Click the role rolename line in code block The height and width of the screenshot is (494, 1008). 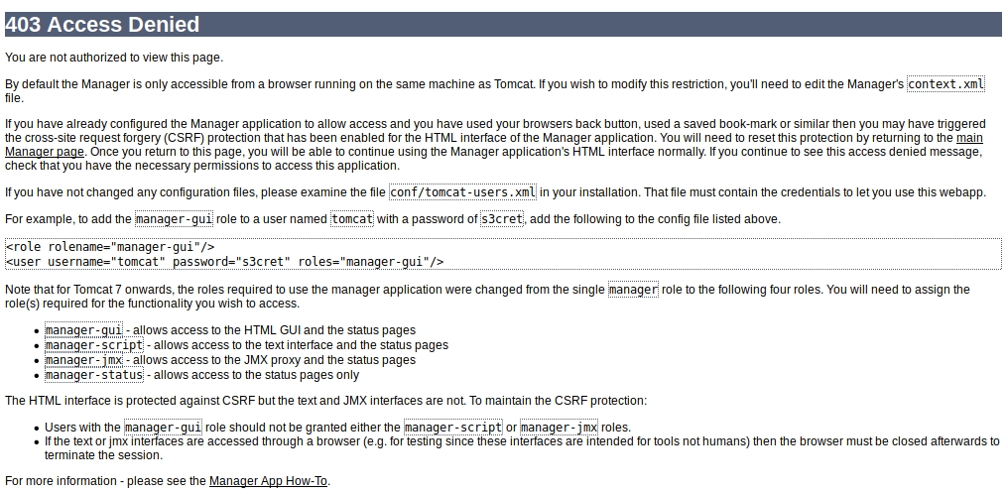point(110,247)
